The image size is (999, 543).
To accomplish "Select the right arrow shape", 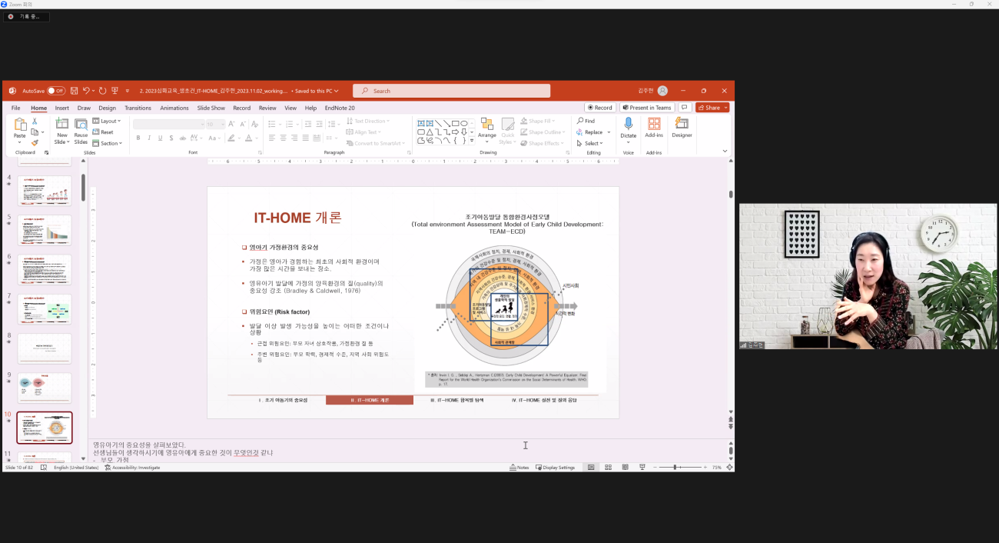I will (455, 132).
